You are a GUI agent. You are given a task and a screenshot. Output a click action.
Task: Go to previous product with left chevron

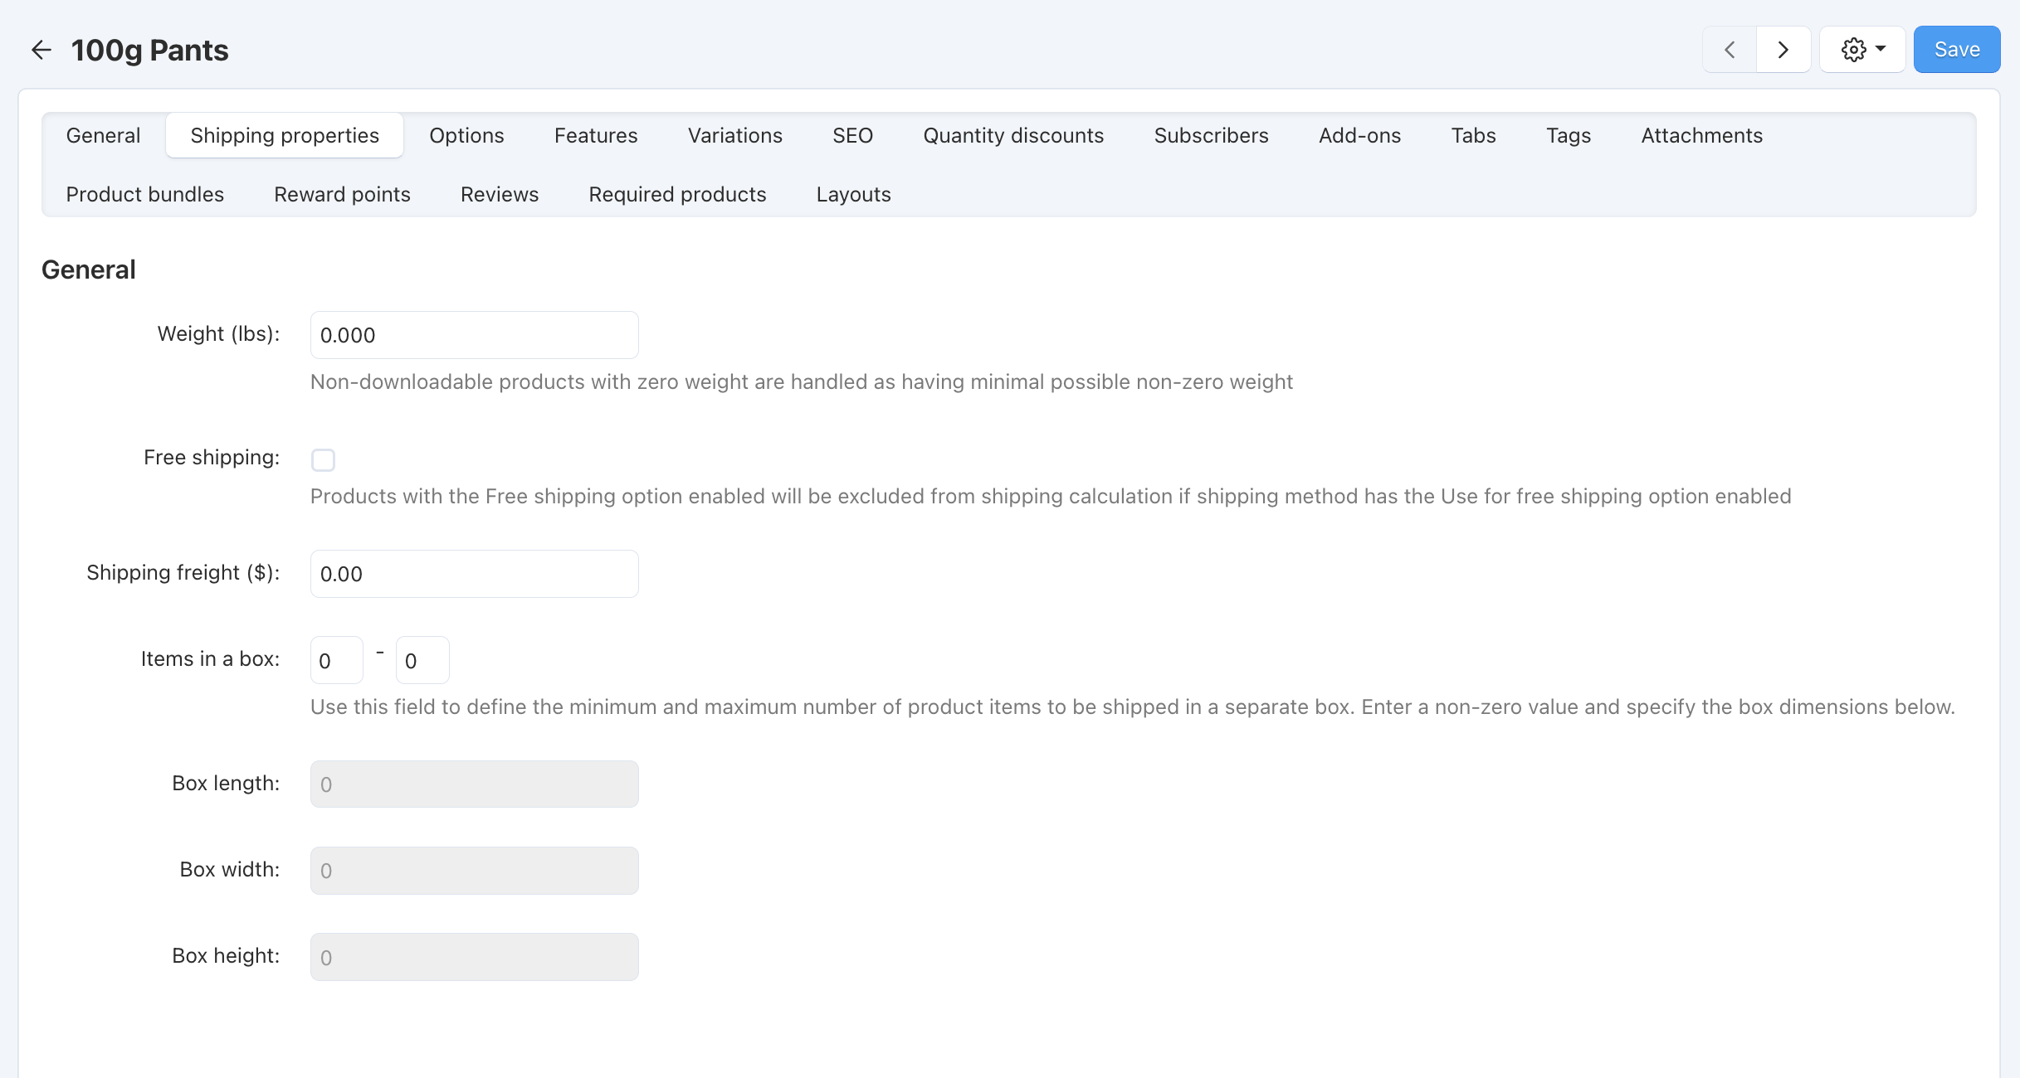point(1730,50)
